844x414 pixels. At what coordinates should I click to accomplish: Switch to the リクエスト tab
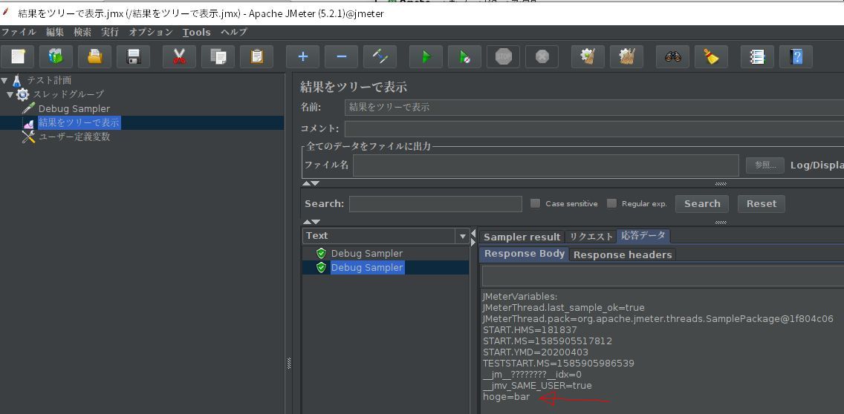[x=591, y=237]
